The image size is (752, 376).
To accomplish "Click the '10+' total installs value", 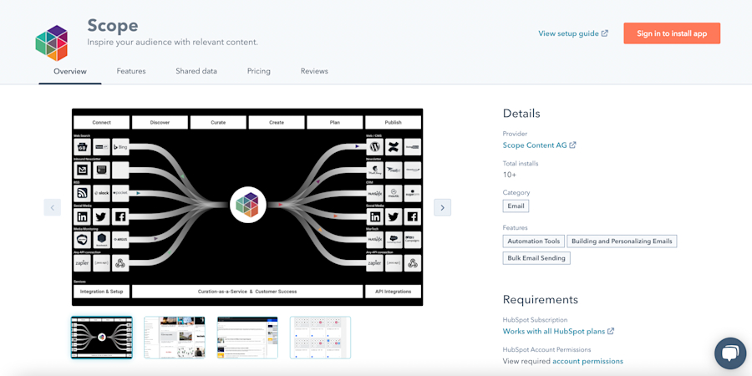I will (510, 175).
